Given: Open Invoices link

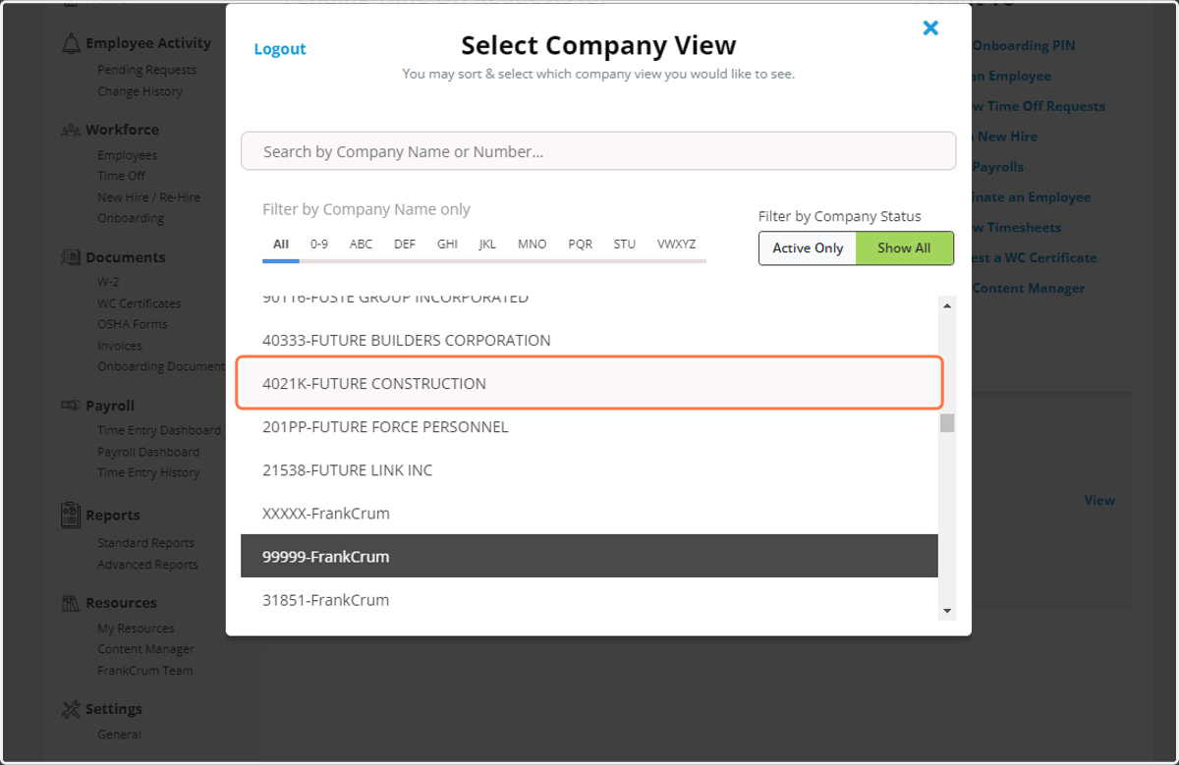Looking at the screenshot, I should point(120,346).
